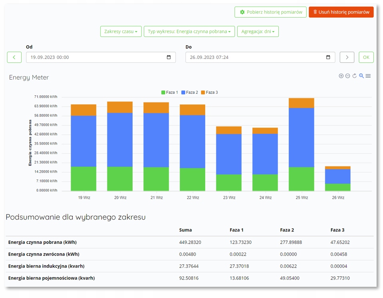The image size is (383, 298).
Task: Reset the chart zoom with the rotate icon
Action: pyautogui.click(x=355, y=76)
